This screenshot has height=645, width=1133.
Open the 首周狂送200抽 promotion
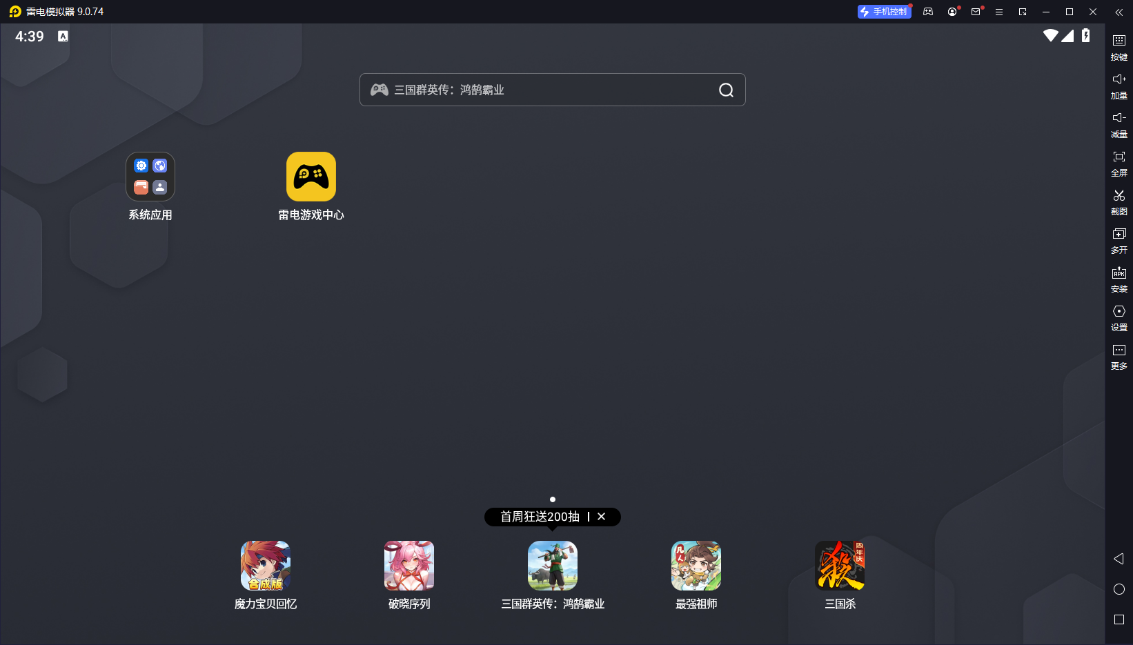pos(540,517)
